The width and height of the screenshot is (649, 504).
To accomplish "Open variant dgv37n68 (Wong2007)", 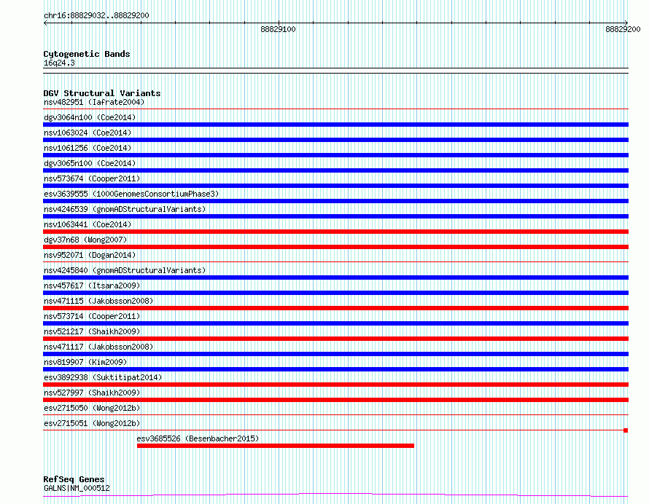I will coord(85,240).
